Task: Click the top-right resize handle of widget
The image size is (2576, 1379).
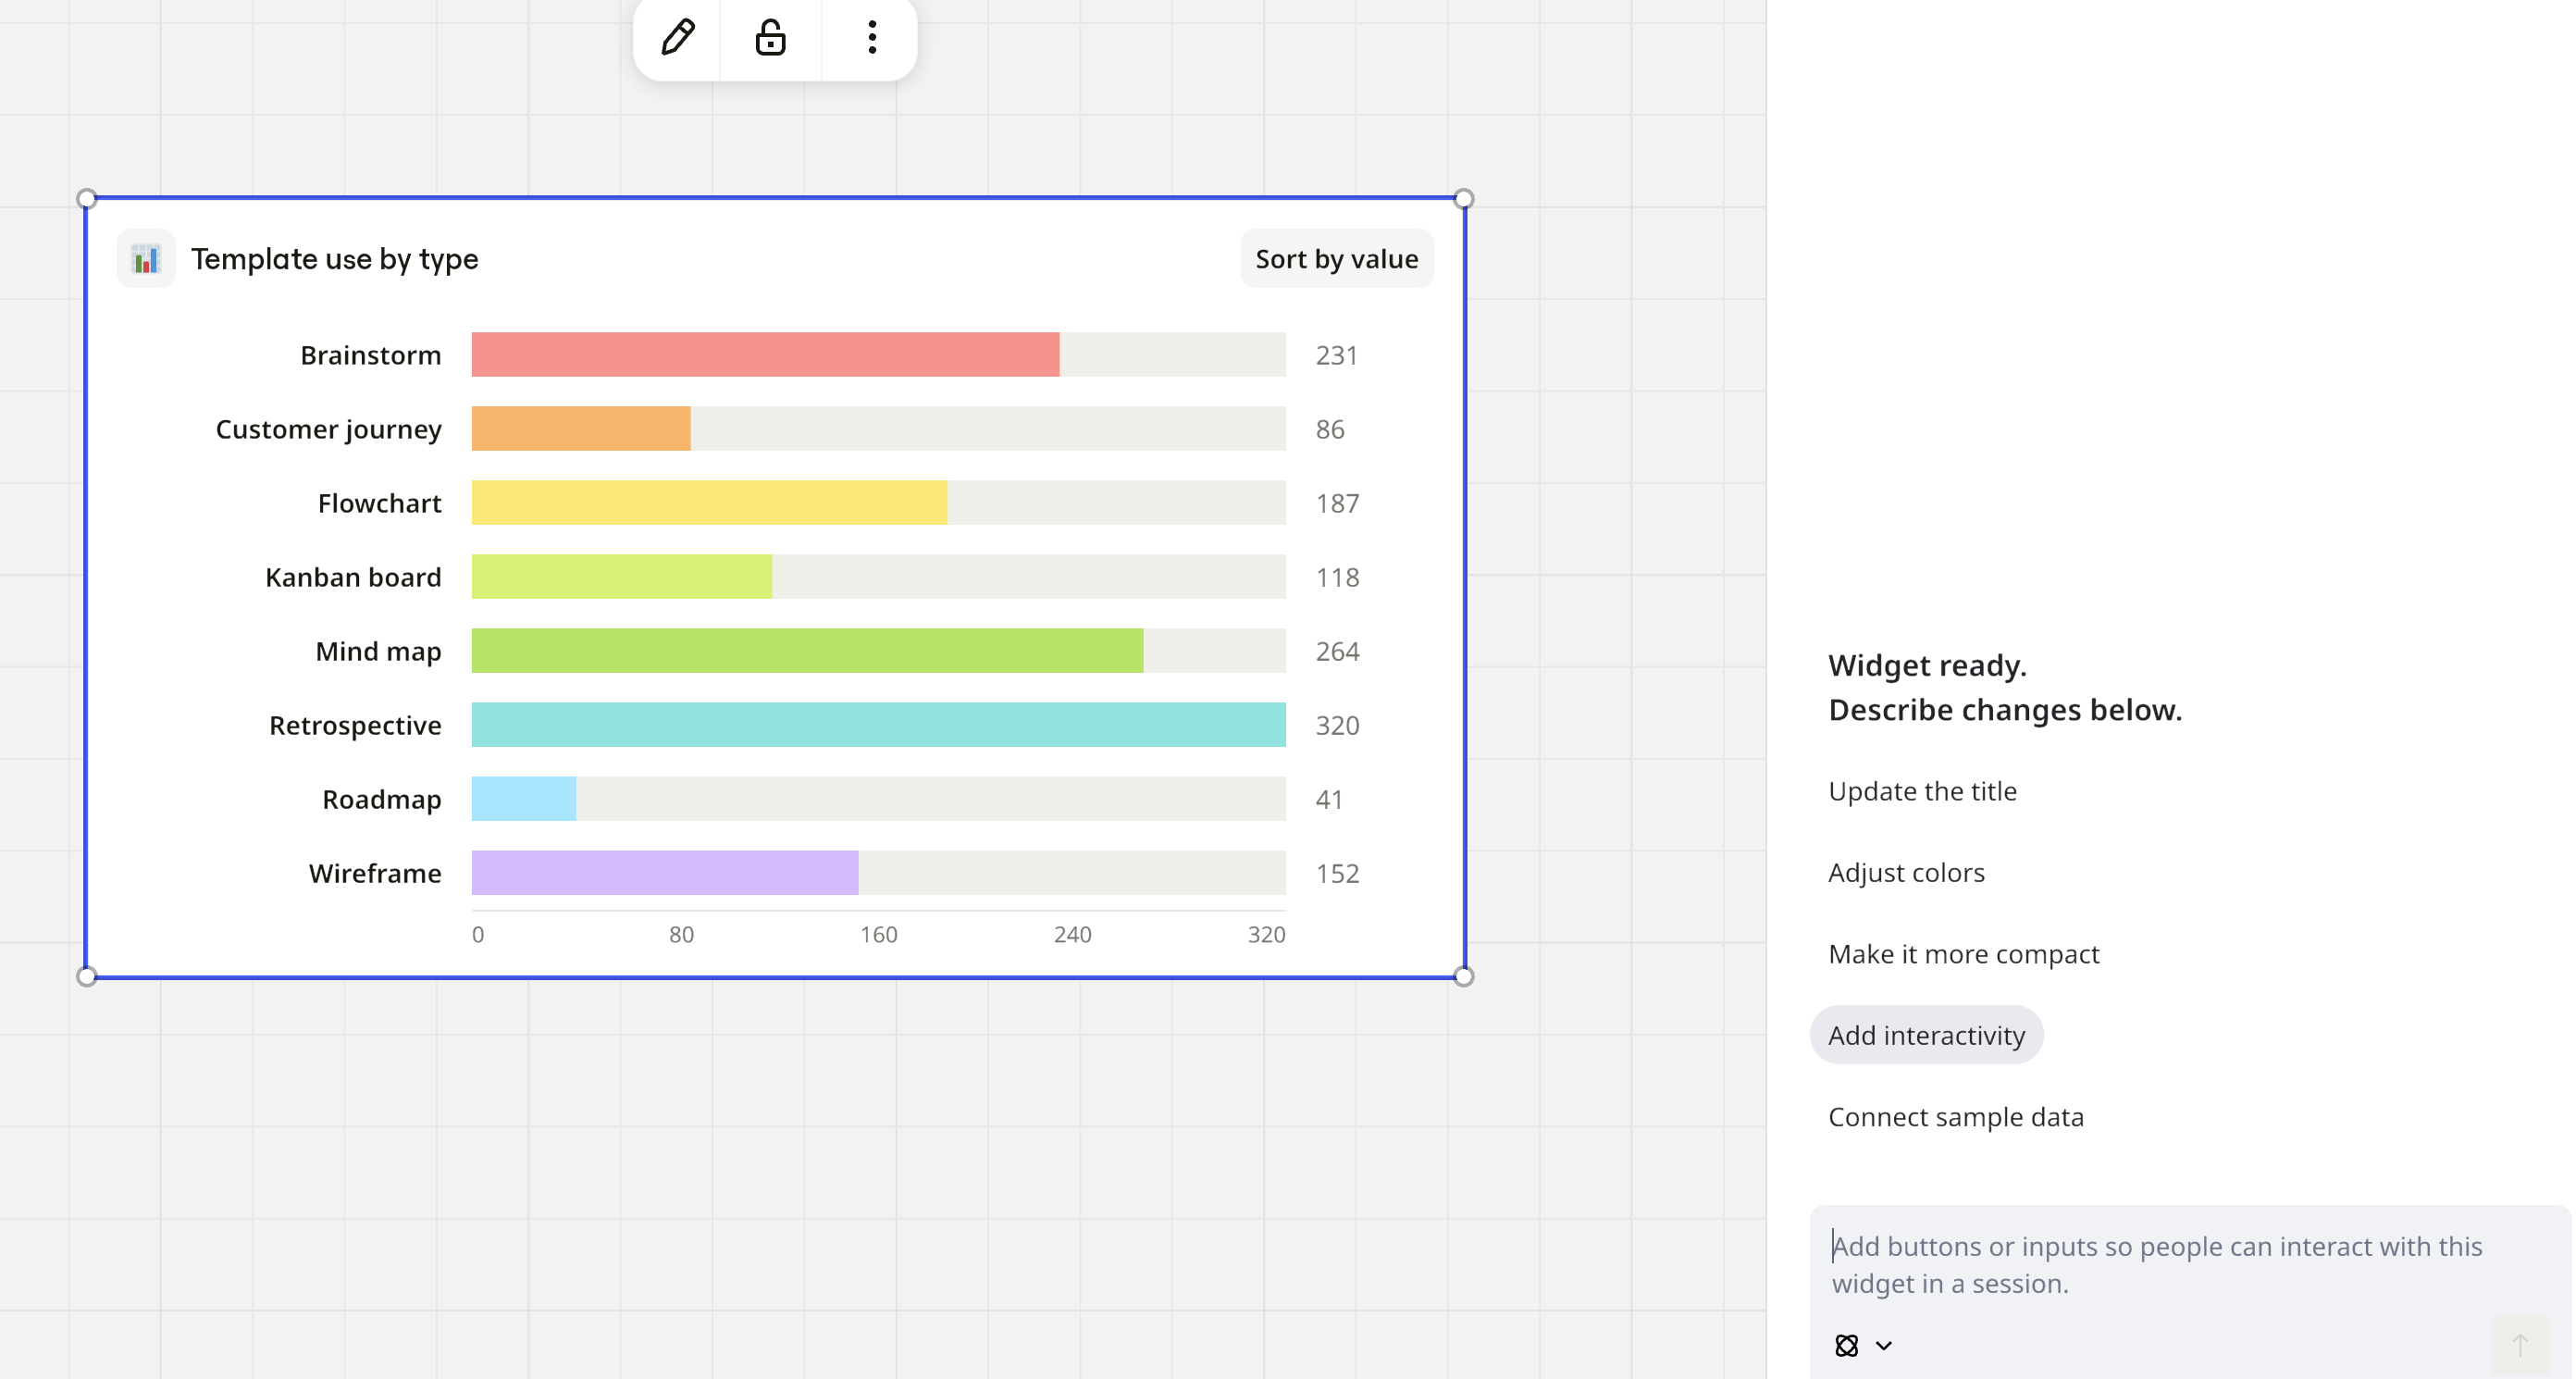Action: pyautogui.click(x=1463, y=199)
